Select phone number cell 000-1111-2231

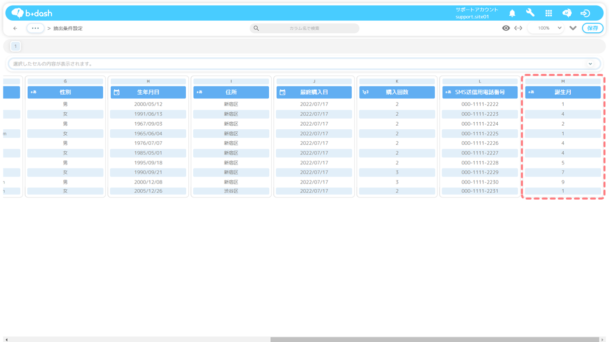point(480,191)
